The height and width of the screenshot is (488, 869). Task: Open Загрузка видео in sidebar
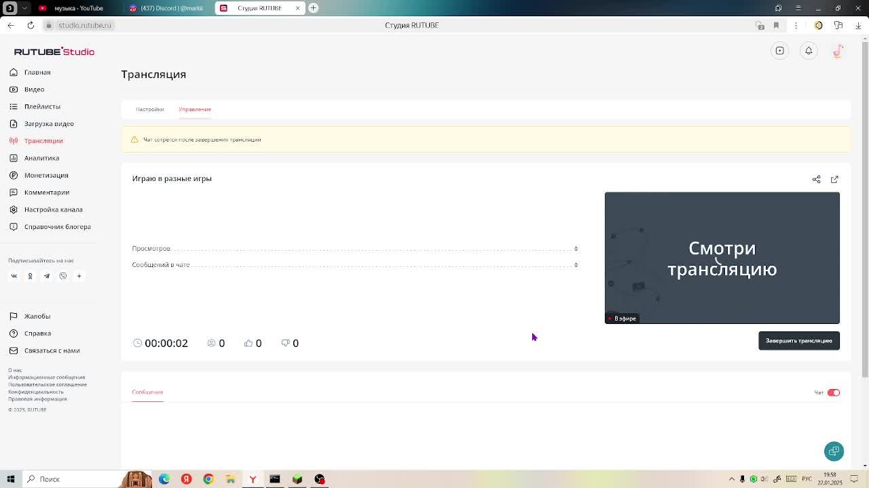tap(49, 124)
